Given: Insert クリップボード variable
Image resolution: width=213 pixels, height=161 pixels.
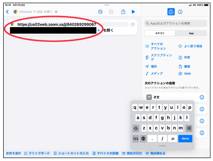Looking at the screenshot, I should 37,153.
